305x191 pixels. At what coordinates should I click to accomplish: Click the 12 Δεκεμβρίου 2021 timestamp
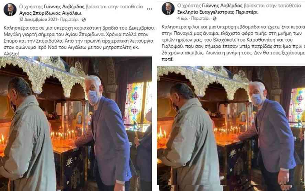38,20
